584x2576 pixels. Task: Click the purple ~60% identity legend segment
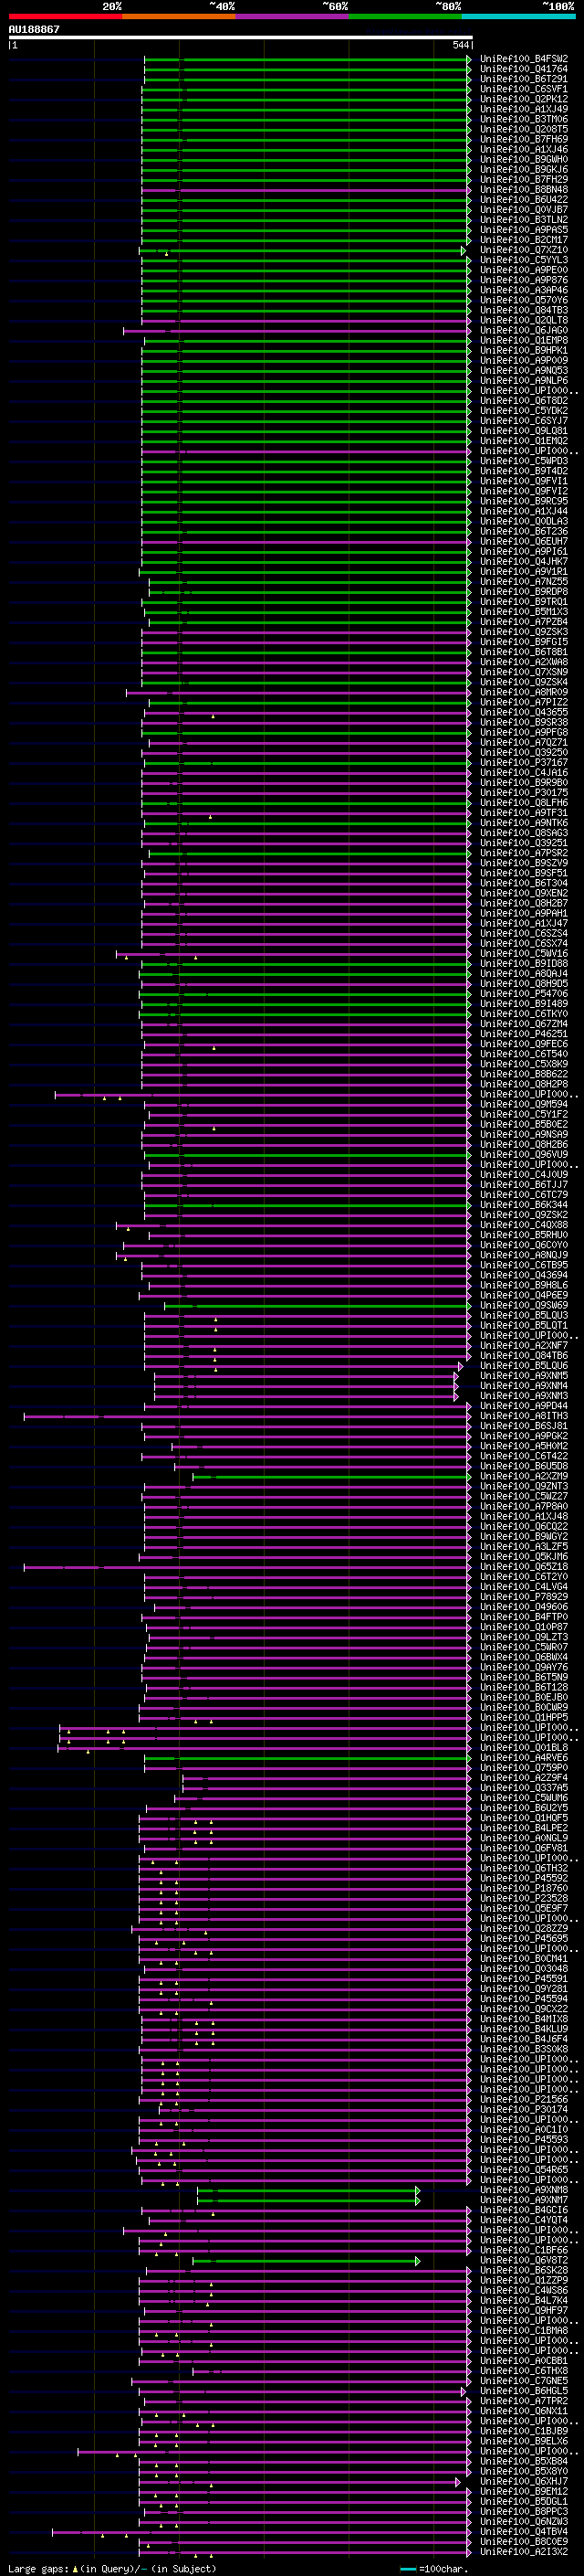pyautogui.click(x=293, y=17)
